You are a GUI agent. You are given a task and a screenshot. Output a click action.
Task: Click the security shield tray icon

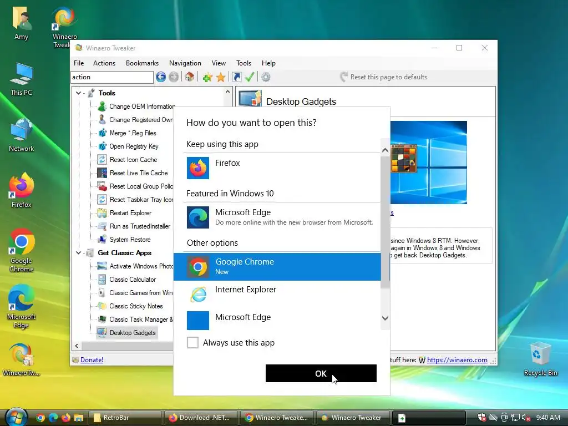pyautogui.click(x=482, y=418)
